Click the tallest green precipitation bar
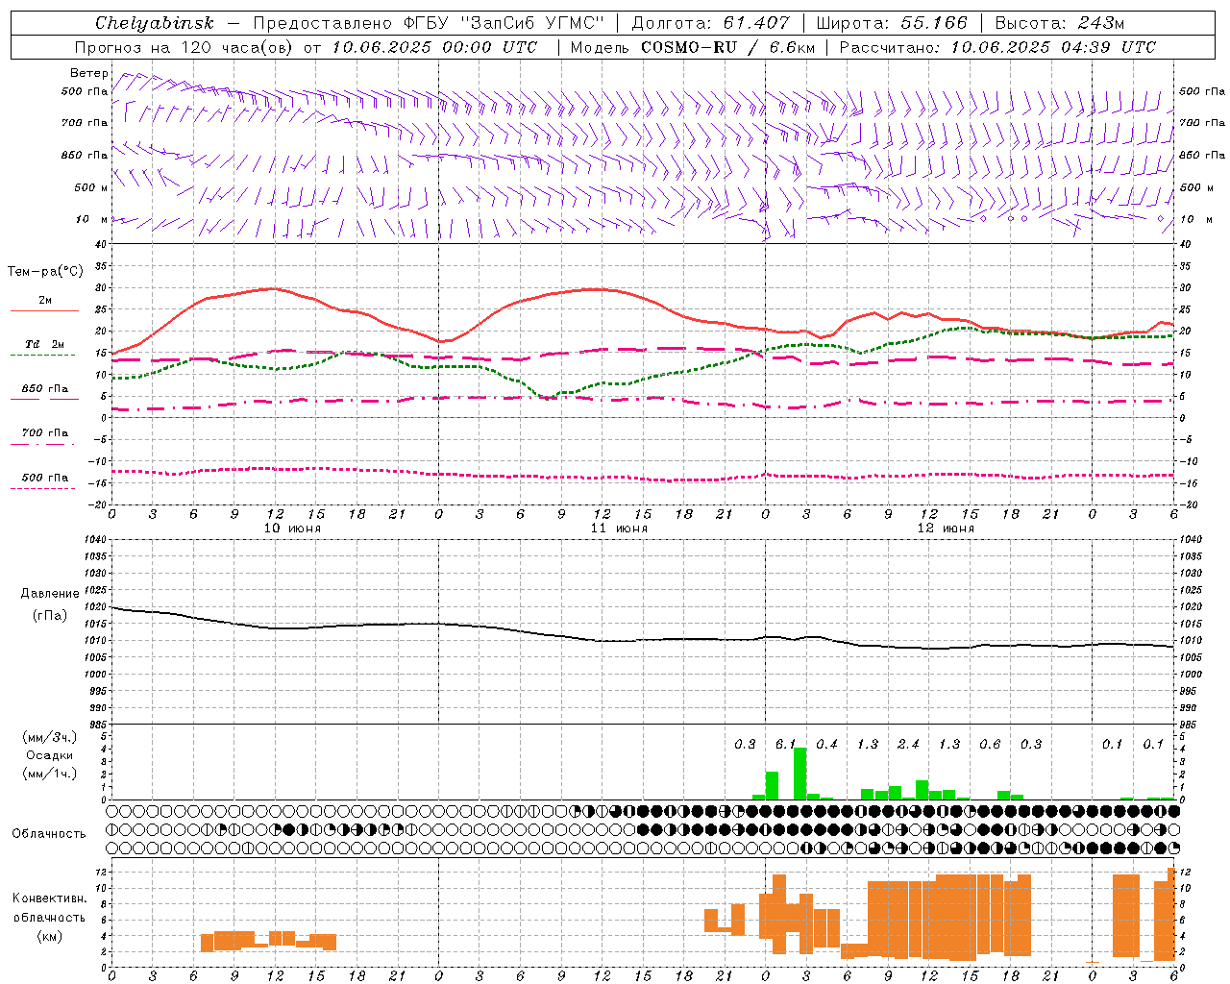 pos(799,774)
